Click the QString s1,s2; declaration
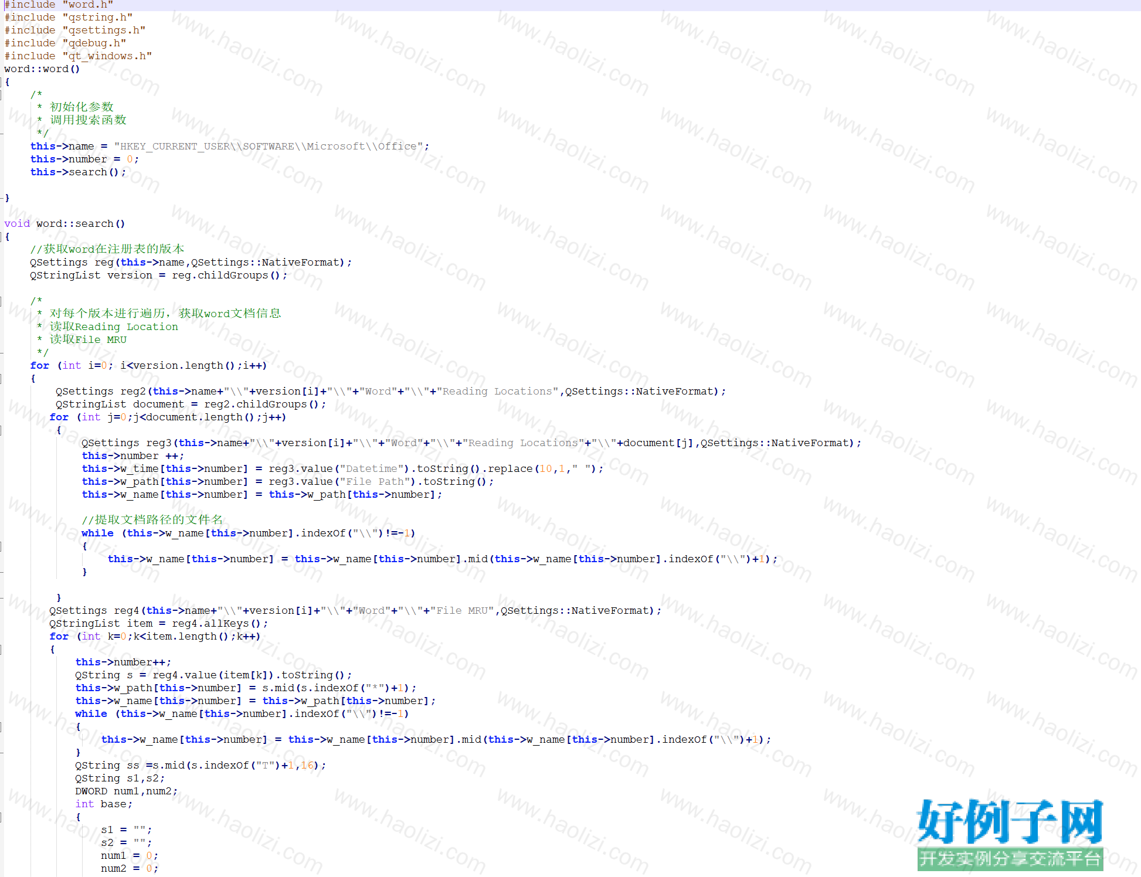 [120, 779]
